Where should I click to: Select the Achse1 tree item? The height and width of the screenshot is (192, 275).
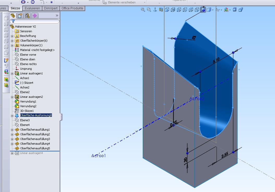(x=25, y=78)
